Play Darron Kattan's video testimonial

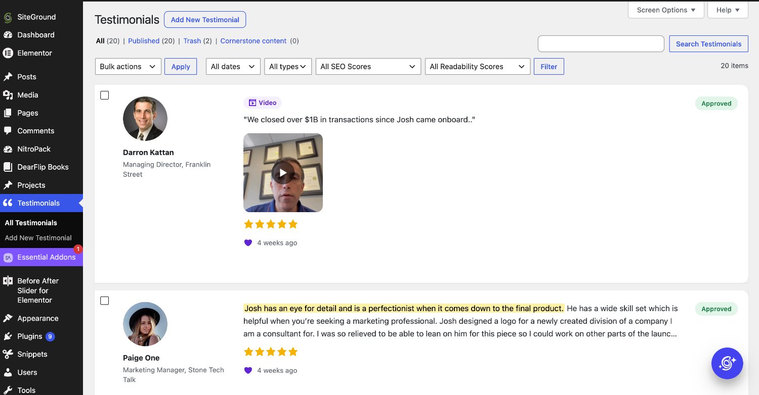[x=283, y=173]
